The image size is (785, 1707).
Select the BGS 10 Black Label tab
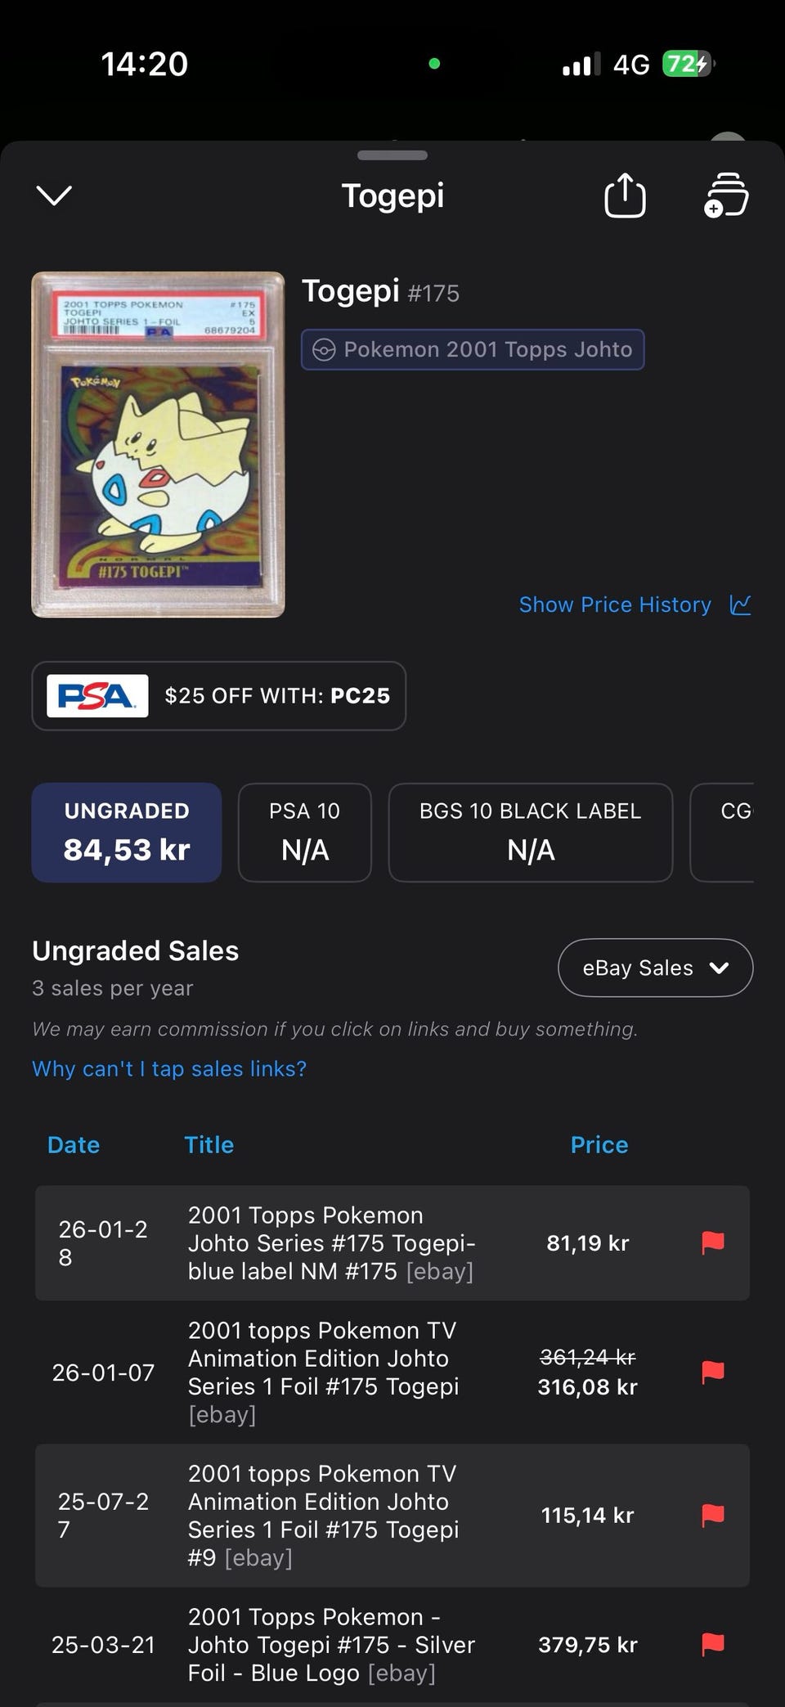pos(530,832)
